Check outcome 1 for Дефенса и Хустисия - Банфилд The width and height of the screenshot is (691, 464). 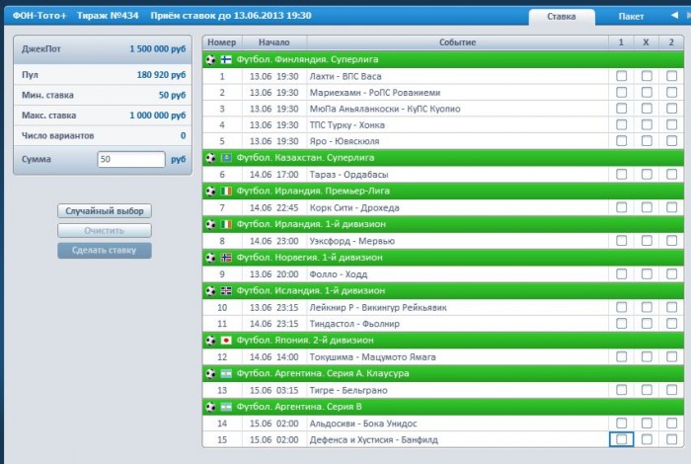click(621, 439)
